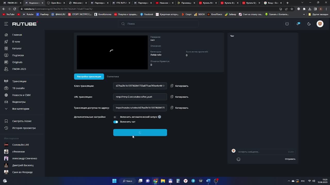The image size is (330, 185).
Task: Open the Facebook bookmark
Action: (147, 14)
